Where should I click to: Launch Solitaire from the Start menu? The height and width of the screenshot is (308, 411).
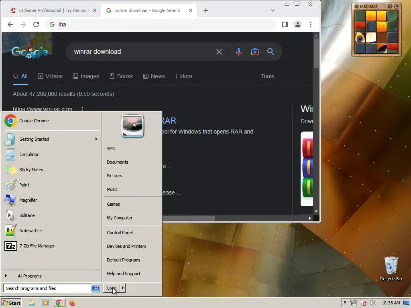52,215
